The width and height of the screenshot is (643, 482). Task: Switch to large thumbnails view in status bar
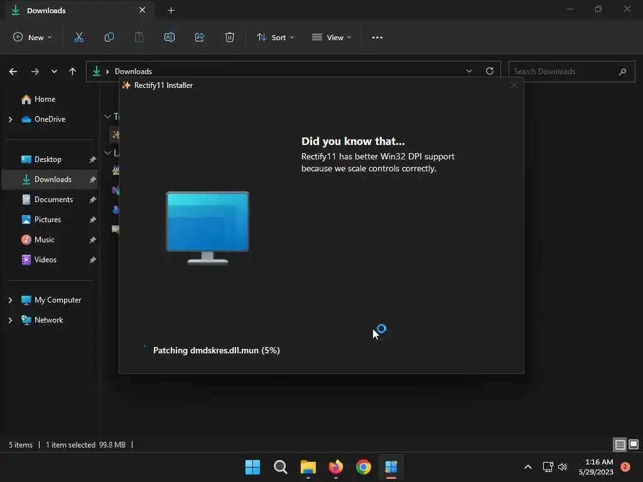click(x=634, y=444)
